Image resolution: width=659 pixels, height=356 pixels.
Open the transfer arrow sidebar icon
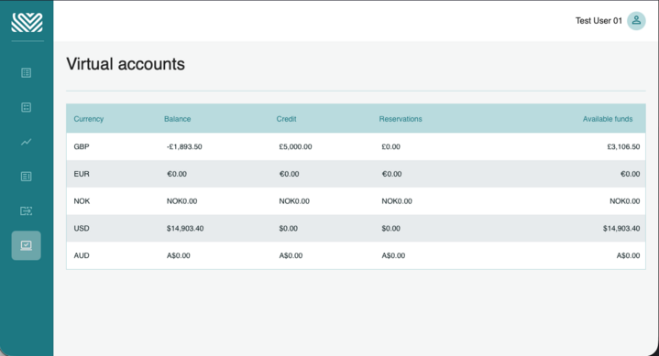26,210
